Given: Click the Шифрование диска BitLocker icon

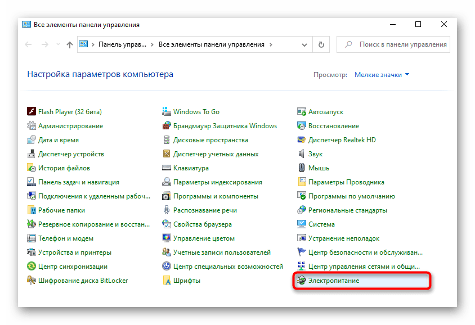Looking at the screenshot, I should pyautogui.click(x=32, y=281).
